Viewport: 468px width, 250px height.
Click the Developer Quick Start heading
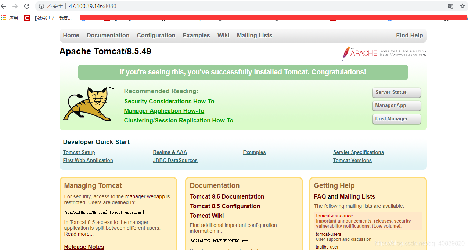pyautogui.click(x=96, y=142)
